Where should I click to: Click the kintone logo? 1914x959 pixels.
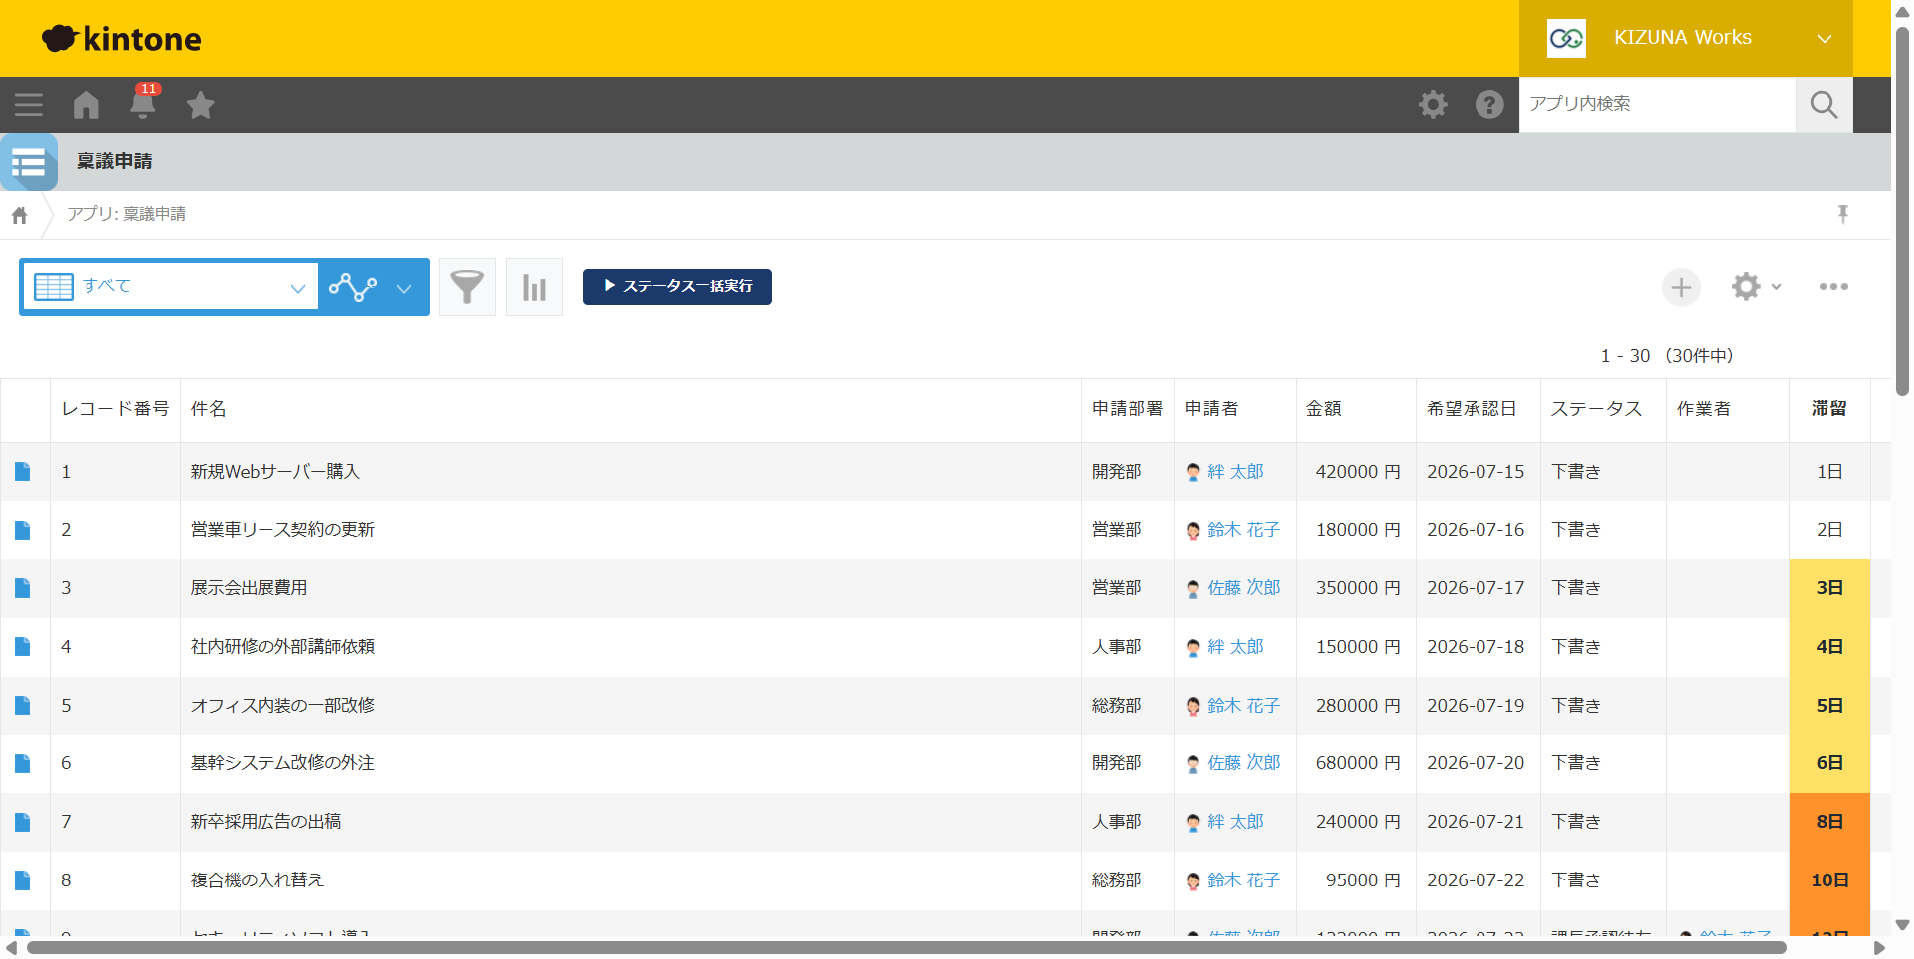pos(121,38)
